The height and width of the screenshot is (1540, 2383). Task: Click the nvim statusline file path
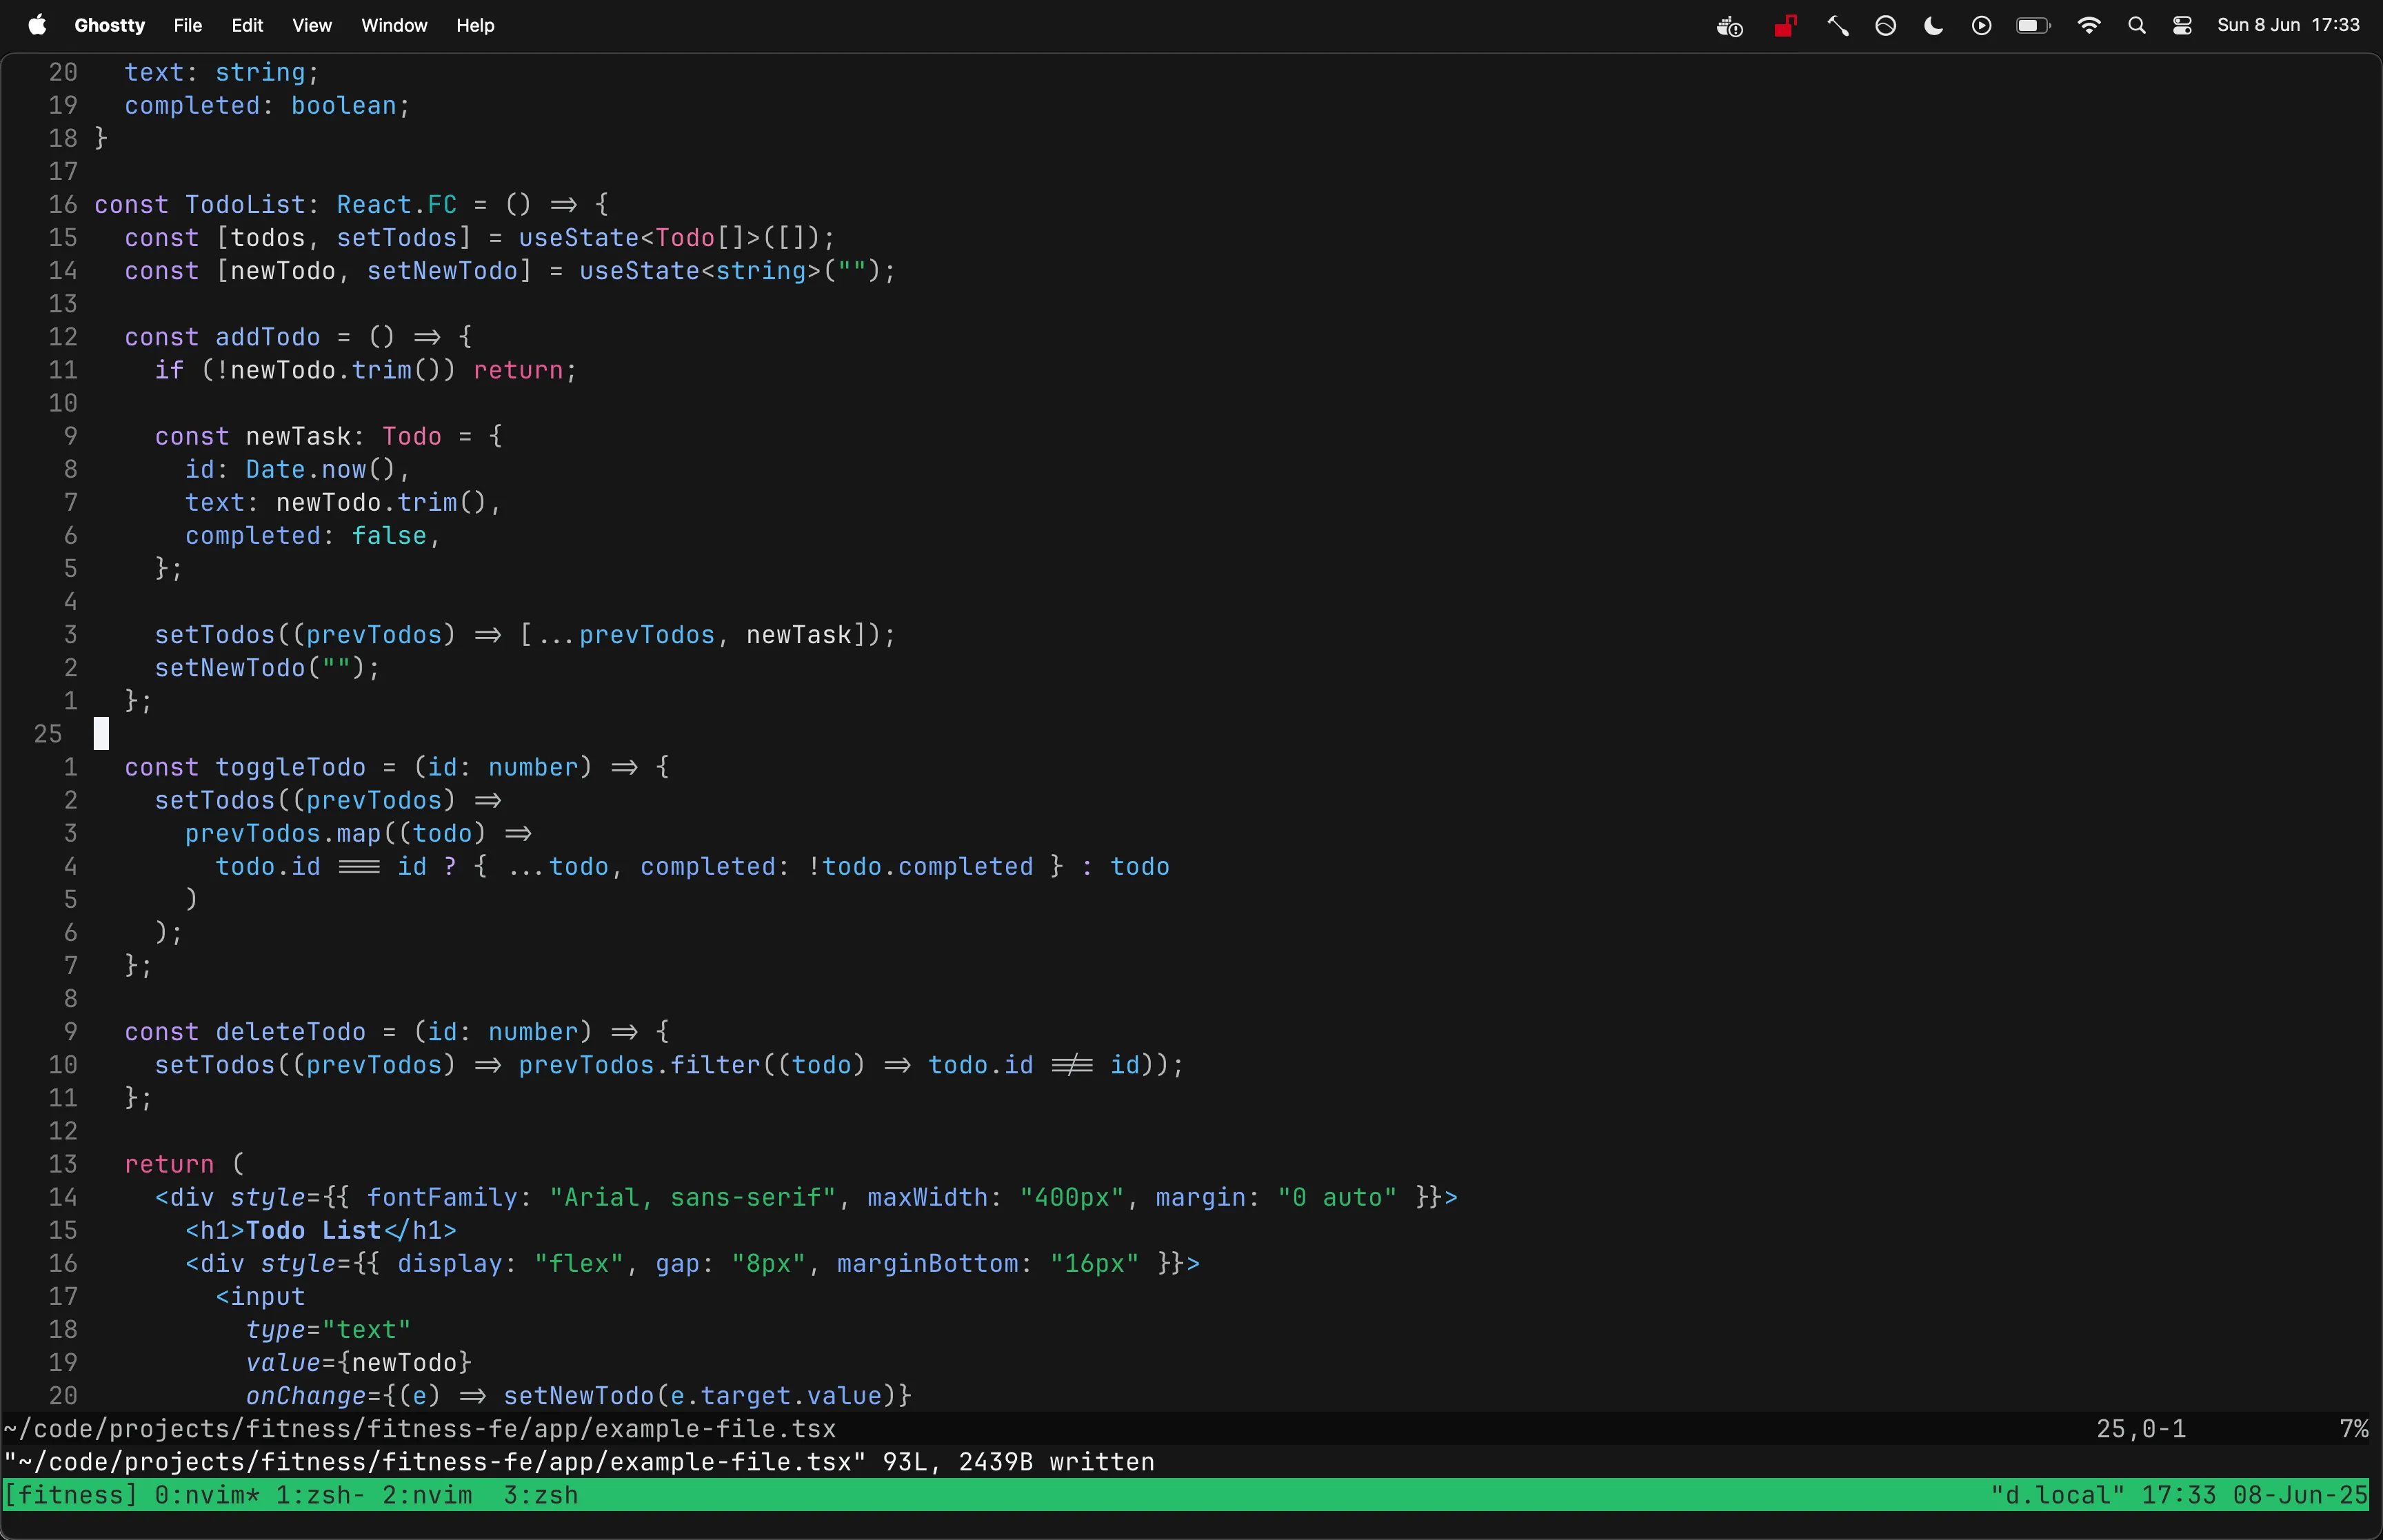pyautogui.click(x=420, y=1429)
